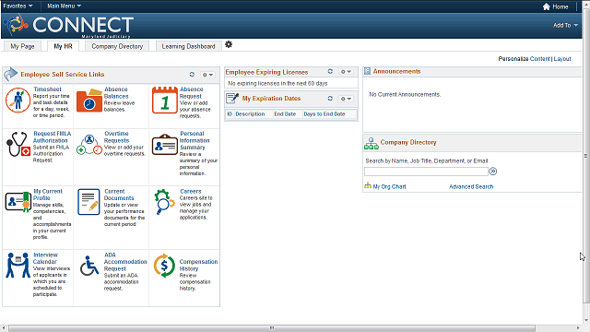The image size is (590, 332).
Task: Open the Timesheet link
Action: click(47, 89)
